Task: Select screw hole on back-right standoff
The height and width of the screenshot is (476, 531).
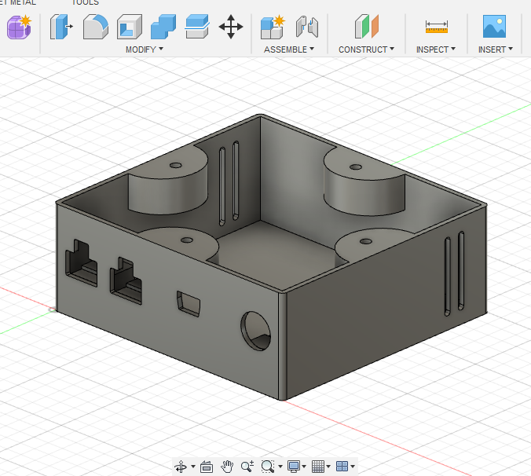Action: [x=356, y=167]
